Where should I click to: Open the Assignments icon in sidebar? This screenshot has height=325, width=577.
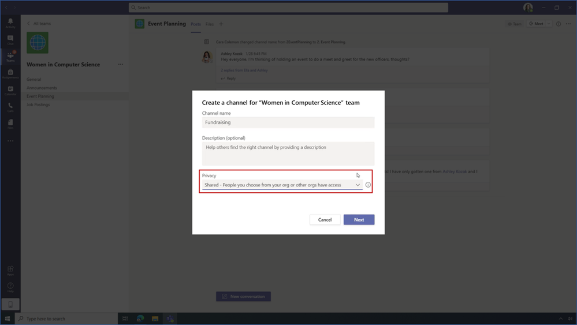point(10,73)
